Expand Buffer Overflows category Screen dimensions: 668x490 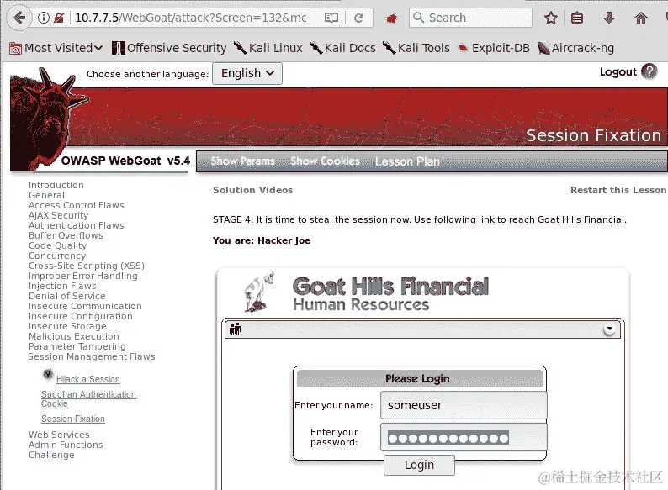pos(66,235)
